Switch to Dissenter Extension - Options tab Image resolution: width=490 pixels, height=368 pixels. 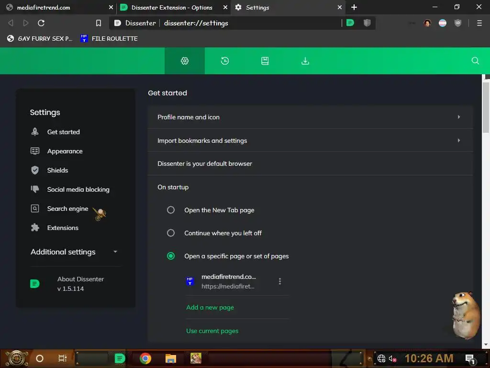(174, 7)
